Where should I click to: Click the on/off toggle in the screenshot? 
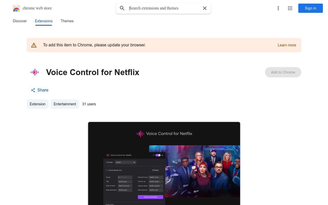(x=158, y=155)
